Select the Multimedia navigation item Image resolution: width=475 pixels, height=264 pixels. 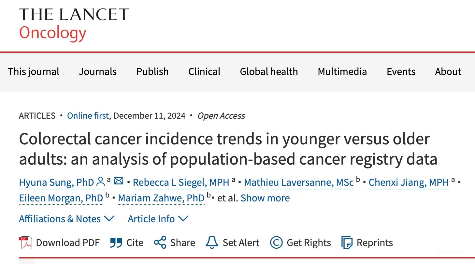(342, 72)
